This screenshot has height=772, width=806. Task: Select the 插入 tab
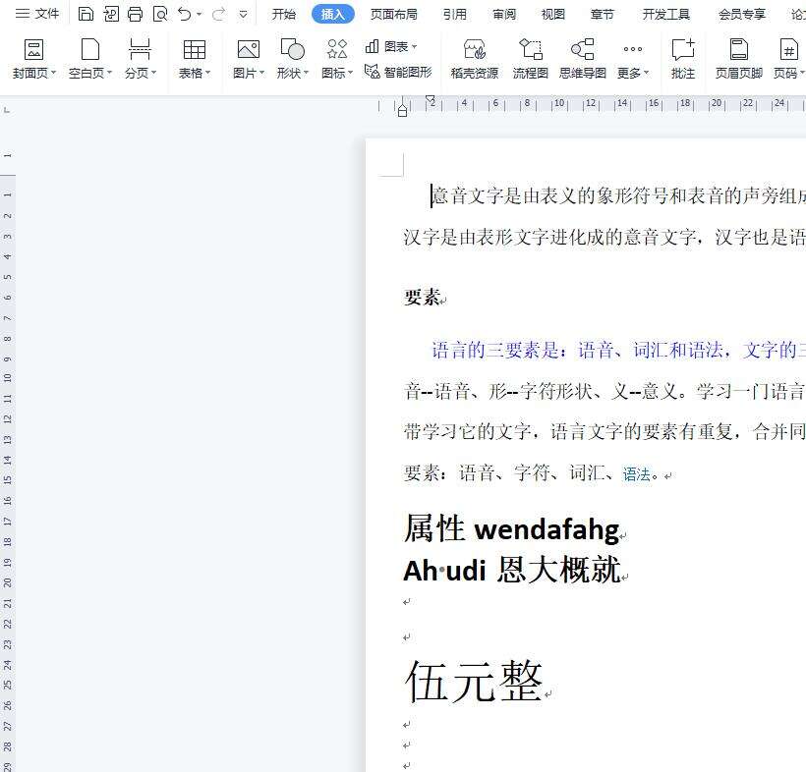click(332, 15)
